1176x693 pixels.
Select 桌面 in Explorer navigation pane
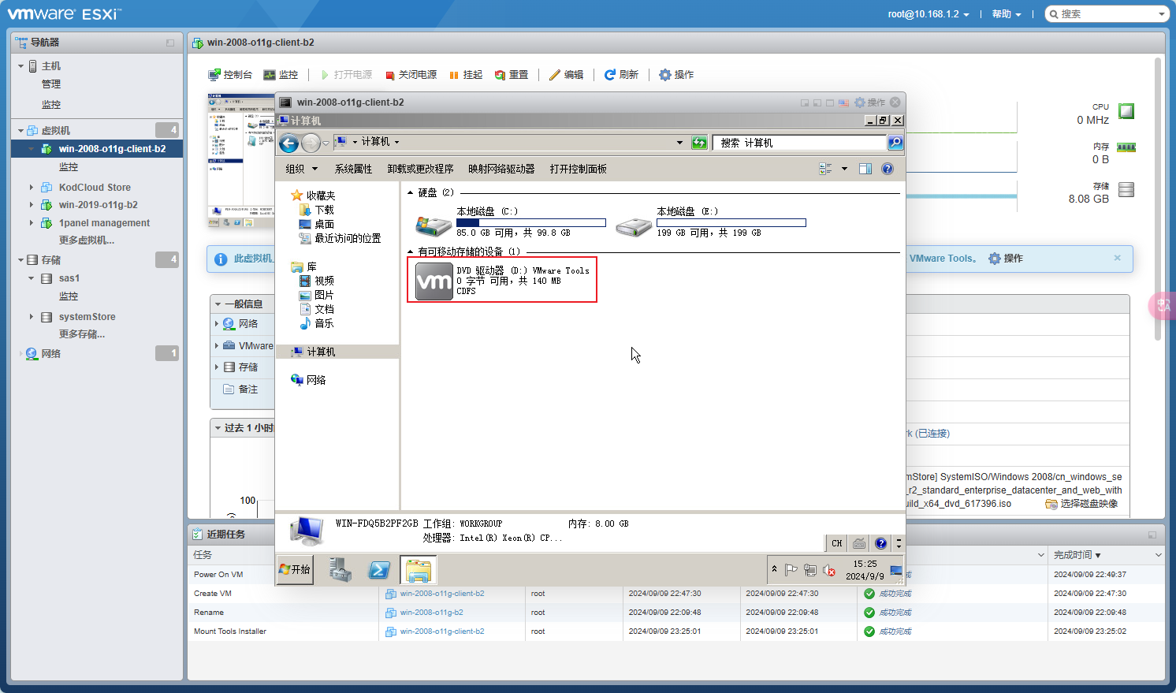(316, 224)
